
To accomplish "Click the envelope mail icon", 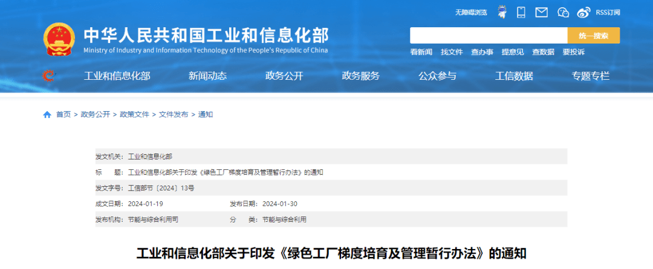I will coord(542,12).
